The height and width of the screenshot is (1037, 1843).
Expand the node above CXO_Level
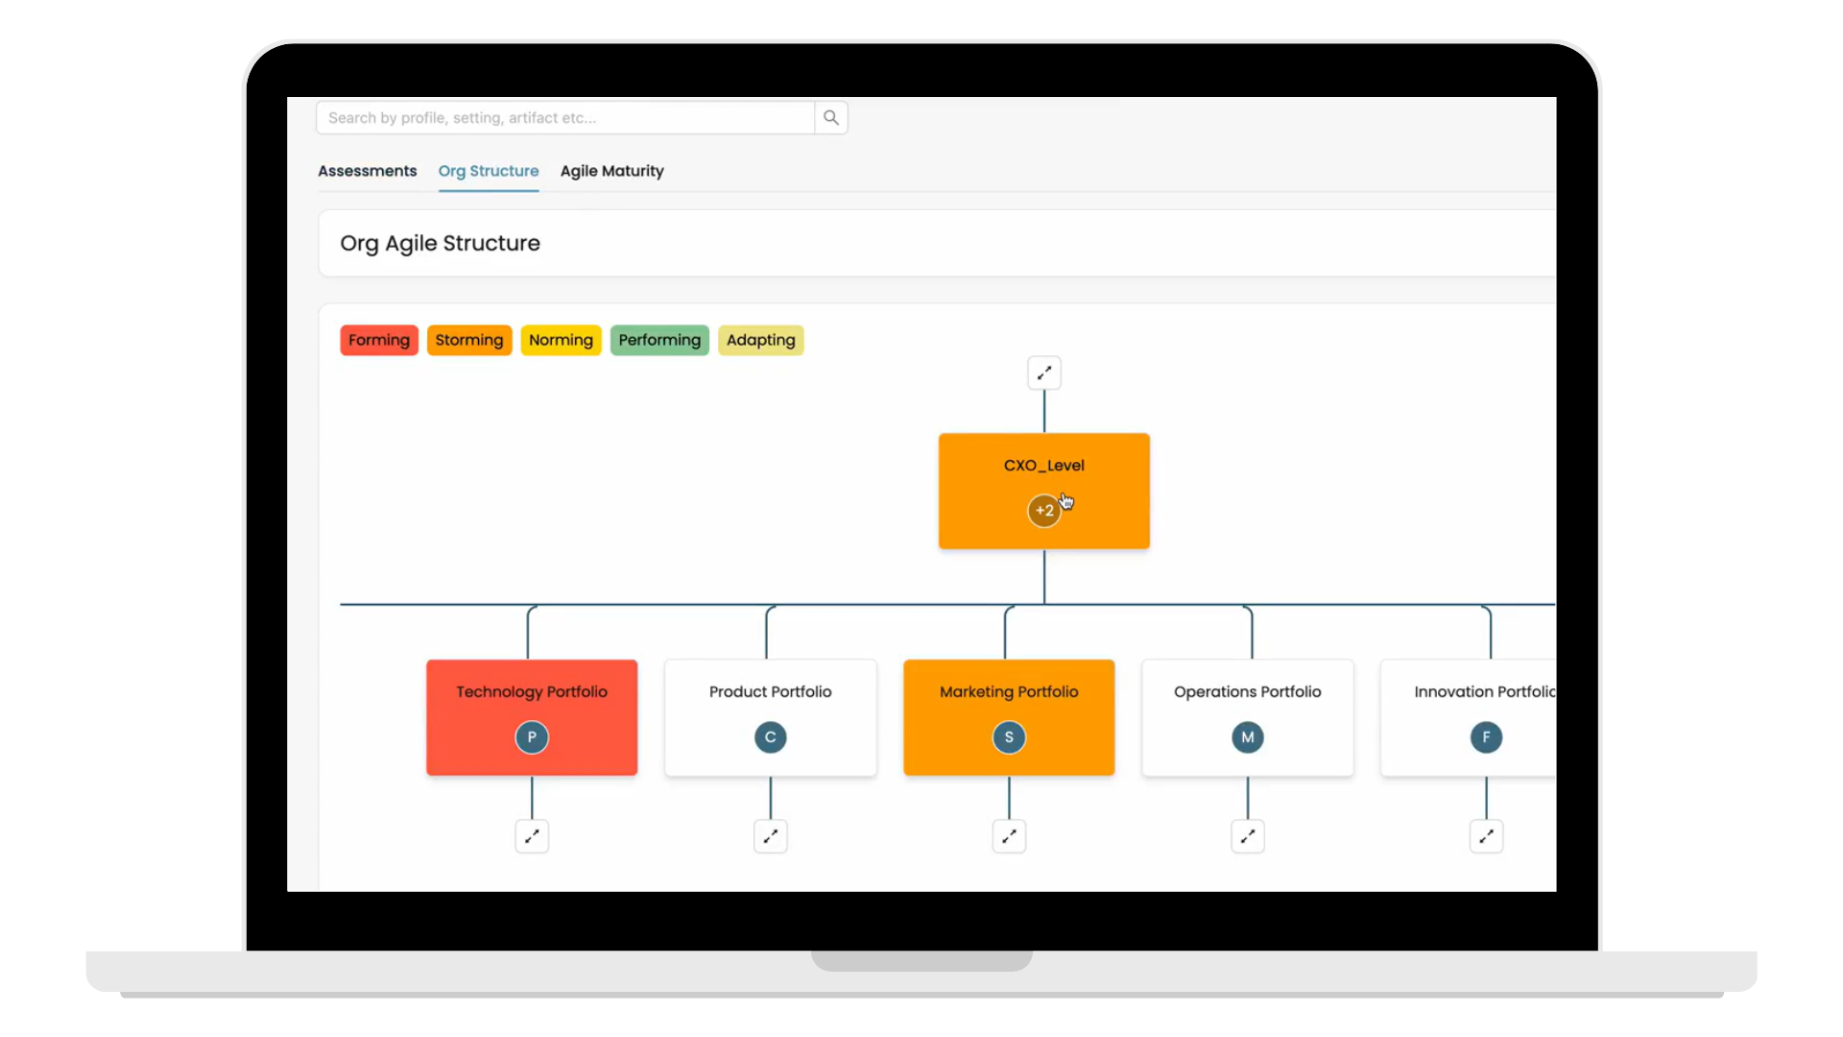1044,373
